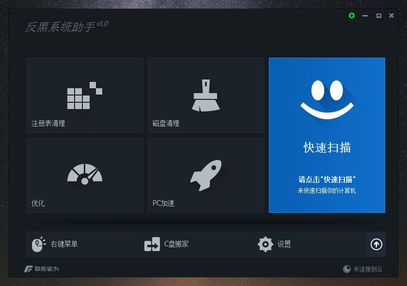Click the 未连接到云 cloud status
This screenshot has width=407, height=286.
click(x=362, y=269)
